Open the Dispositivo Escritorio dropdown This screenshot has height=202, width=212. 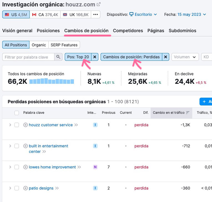[143, 14]
